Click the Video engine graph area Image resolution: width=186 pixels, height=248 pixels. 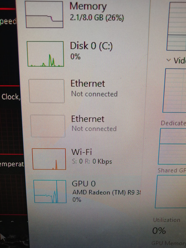tap(175, 91)
